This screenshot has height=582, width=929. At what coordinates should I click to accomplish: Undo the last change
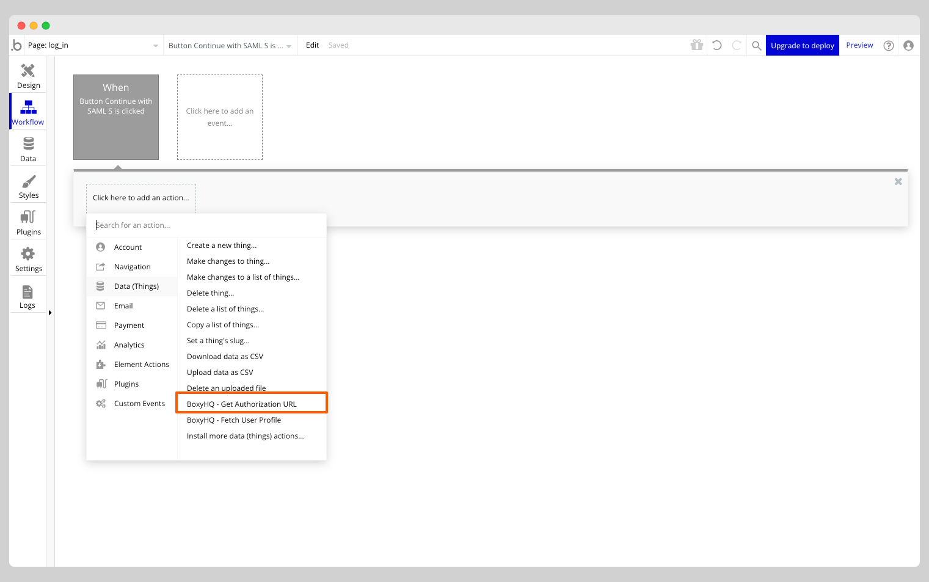pyautogui.click(x=716, y=45)
